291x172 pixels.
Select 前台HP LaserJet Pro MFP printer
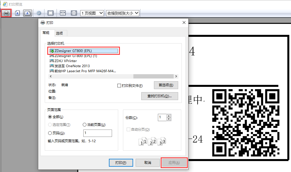tap(83, 71)
